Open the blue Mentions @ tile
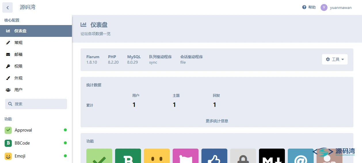This screenshot has height=163, width=362. [x=301, y=156]
